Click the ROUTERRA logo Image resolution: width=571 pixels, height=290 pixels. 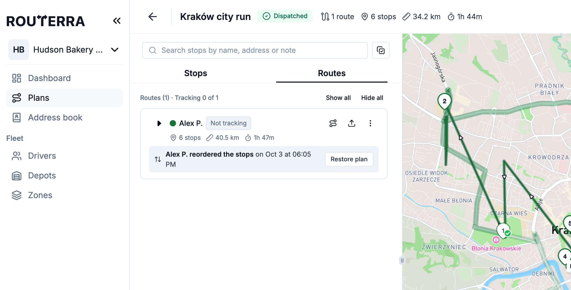46,21
